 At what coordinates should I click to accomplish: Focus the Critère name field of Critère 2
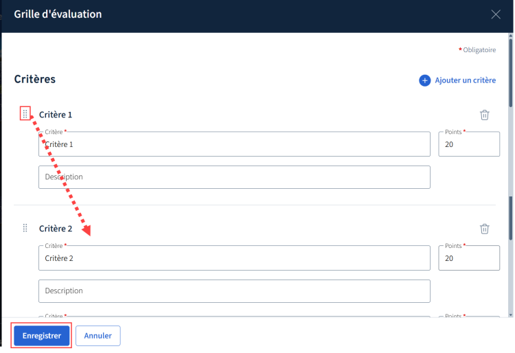click(x=234, y=258)
